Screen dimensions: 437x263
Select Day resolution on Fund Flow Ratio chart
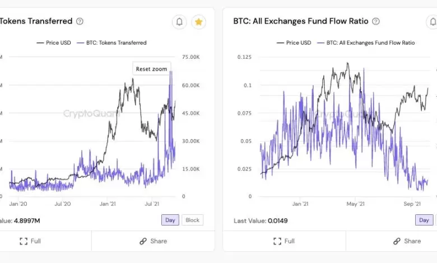click(x=424, y=220)
